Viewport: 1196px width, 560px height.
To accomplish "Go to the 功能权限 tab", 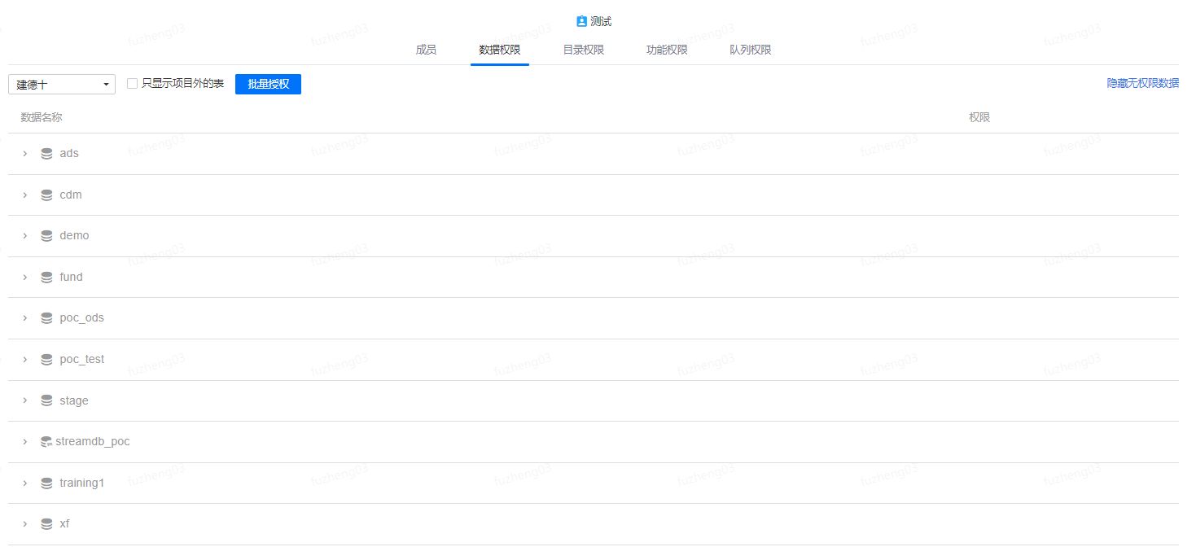I will 667,50.
